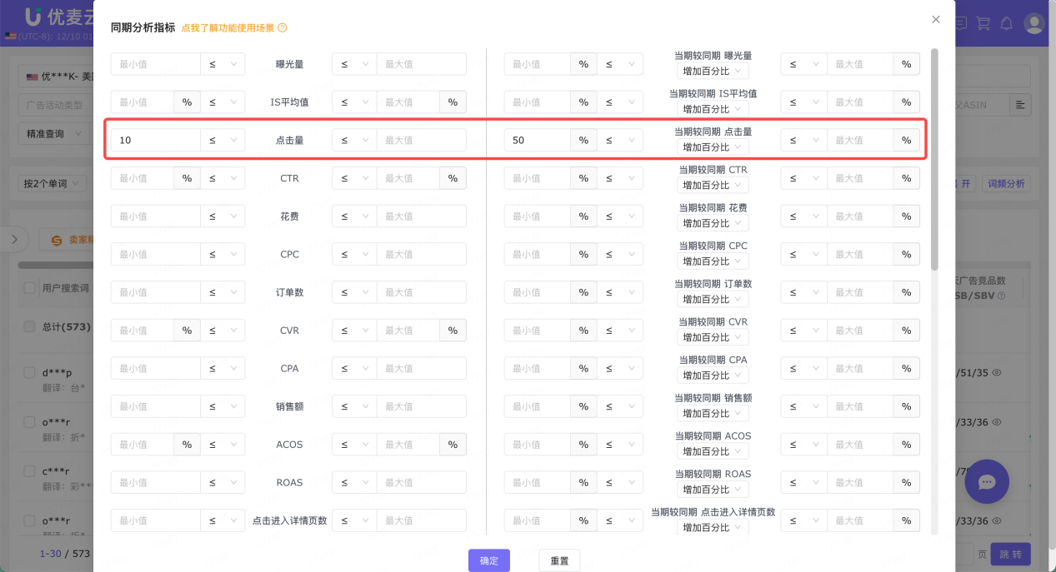Open the floating purple chat bubble
Viewport: 1056px width, 572px height.
986,481
